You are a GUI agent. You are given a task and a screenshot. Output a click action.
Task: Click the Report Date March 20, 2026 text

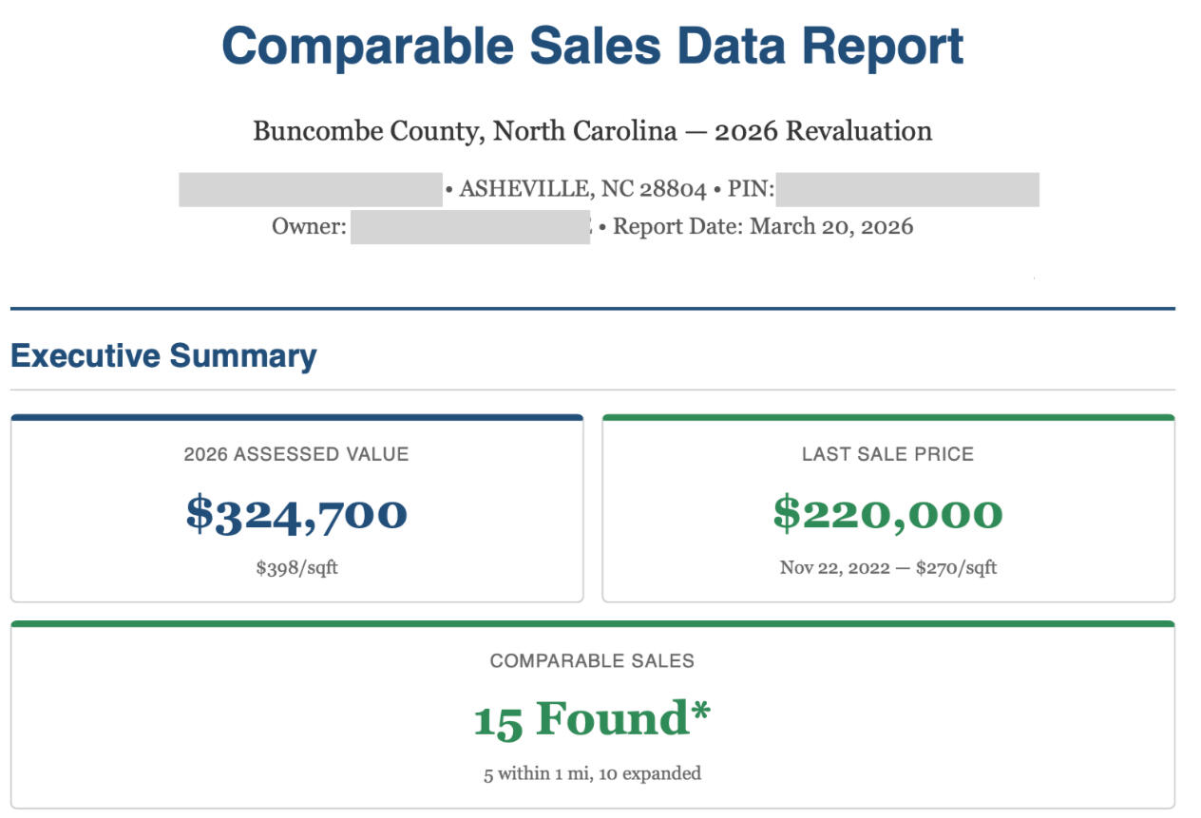pyautogui.click(x=763, y=227)
